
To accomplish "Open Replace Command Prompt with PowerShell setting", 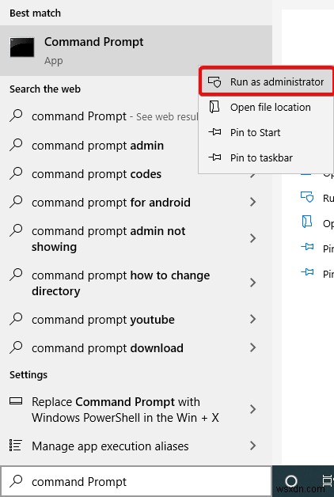I will [136, 409].
